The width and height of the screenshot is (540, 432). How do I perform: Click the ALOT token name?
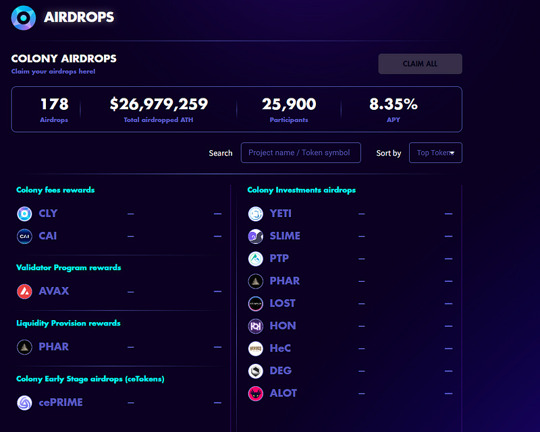click(283, 393)
